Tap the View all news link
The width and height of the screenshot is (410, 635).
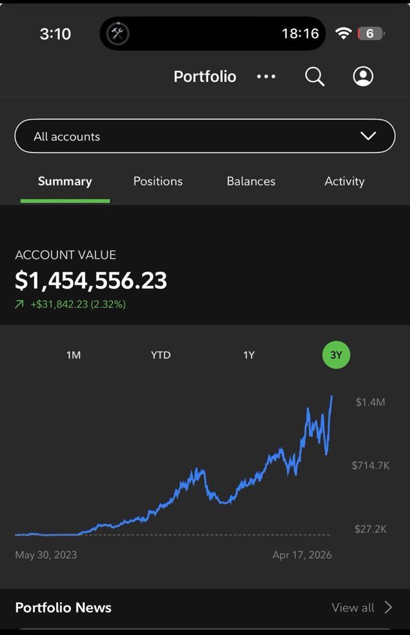(x=353, y=607)
